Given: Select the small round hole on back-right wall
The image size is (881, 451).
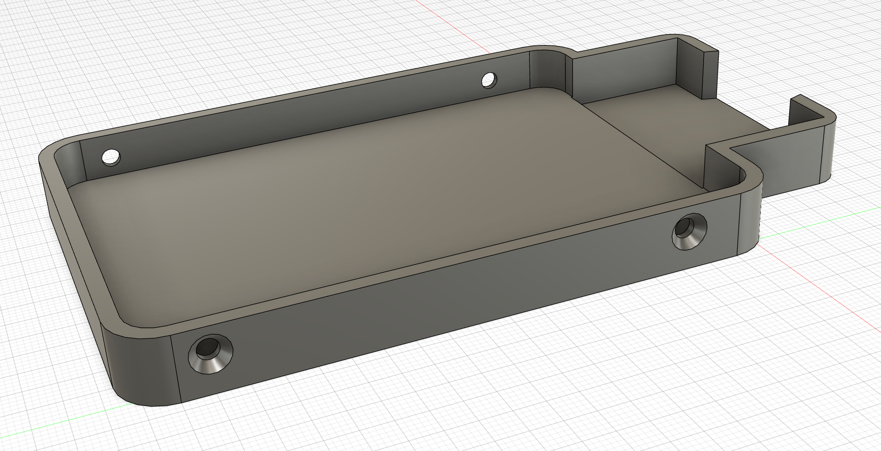Looking at the screenshot, I should [x=489, y=80].
